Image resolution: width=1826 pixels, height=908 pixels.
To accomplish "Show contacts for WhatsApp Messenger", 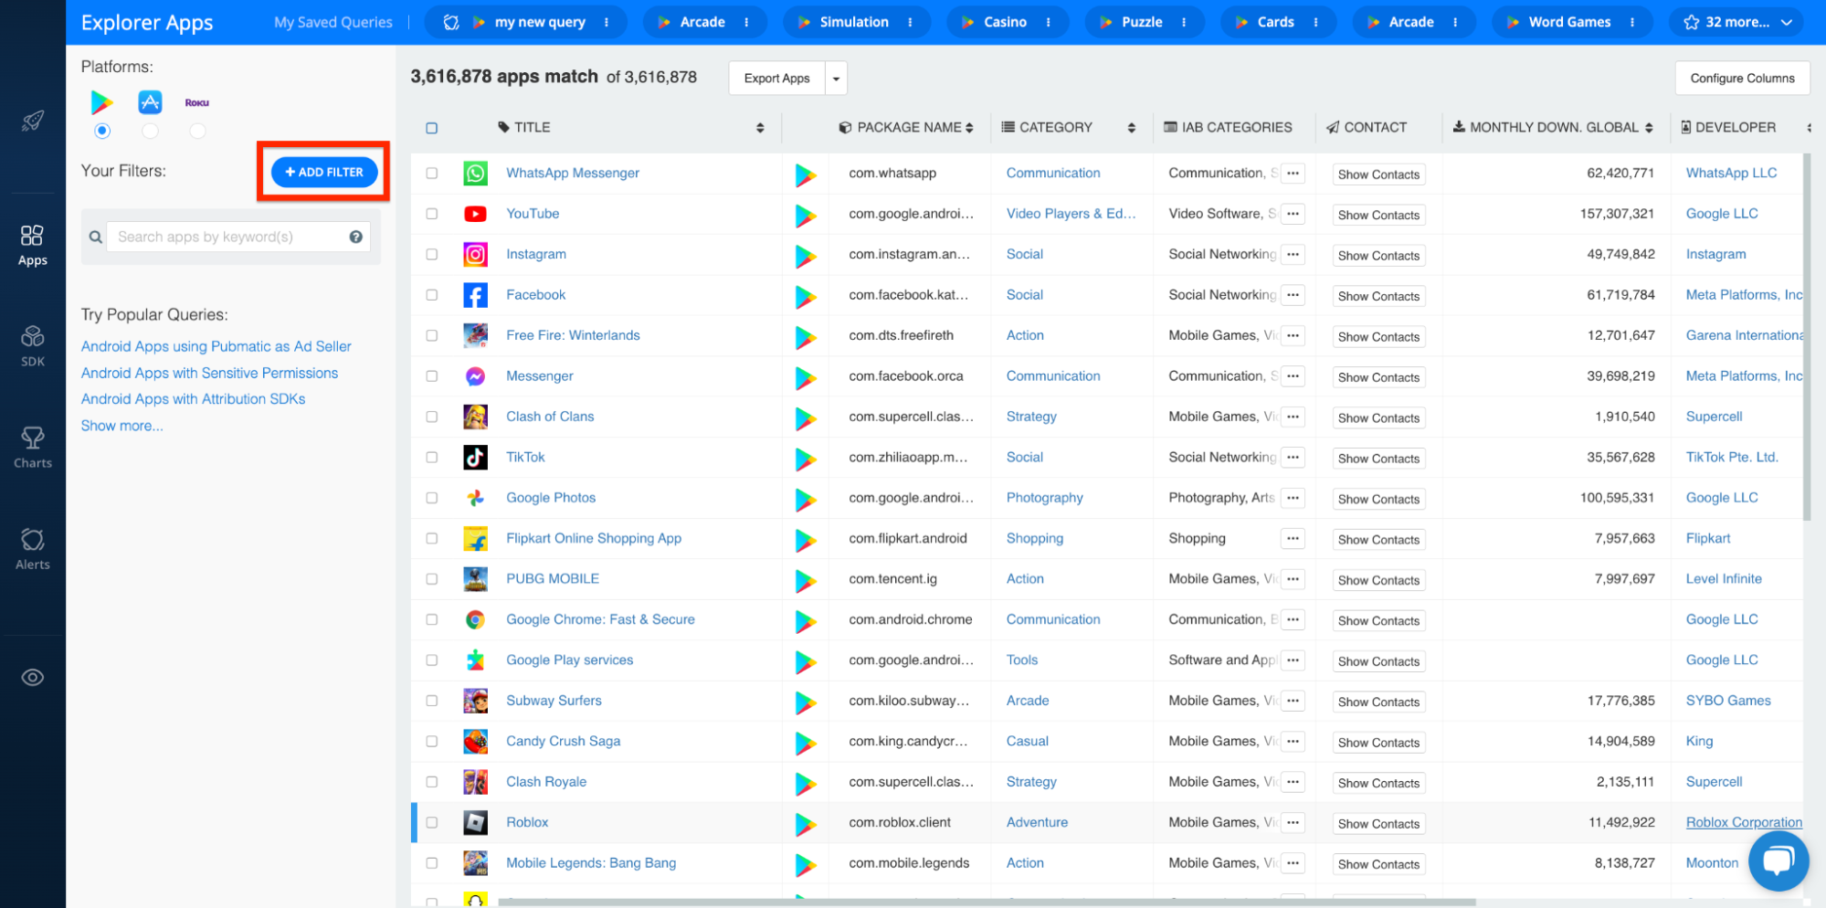I will tap(1378, 174).
